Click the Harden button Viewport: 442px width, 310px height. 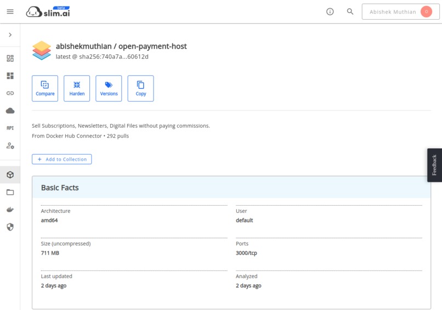[x=77, y=88]
